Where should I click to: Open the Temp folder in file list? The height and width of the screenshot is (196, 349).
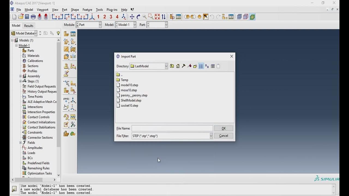pos(125,80)
